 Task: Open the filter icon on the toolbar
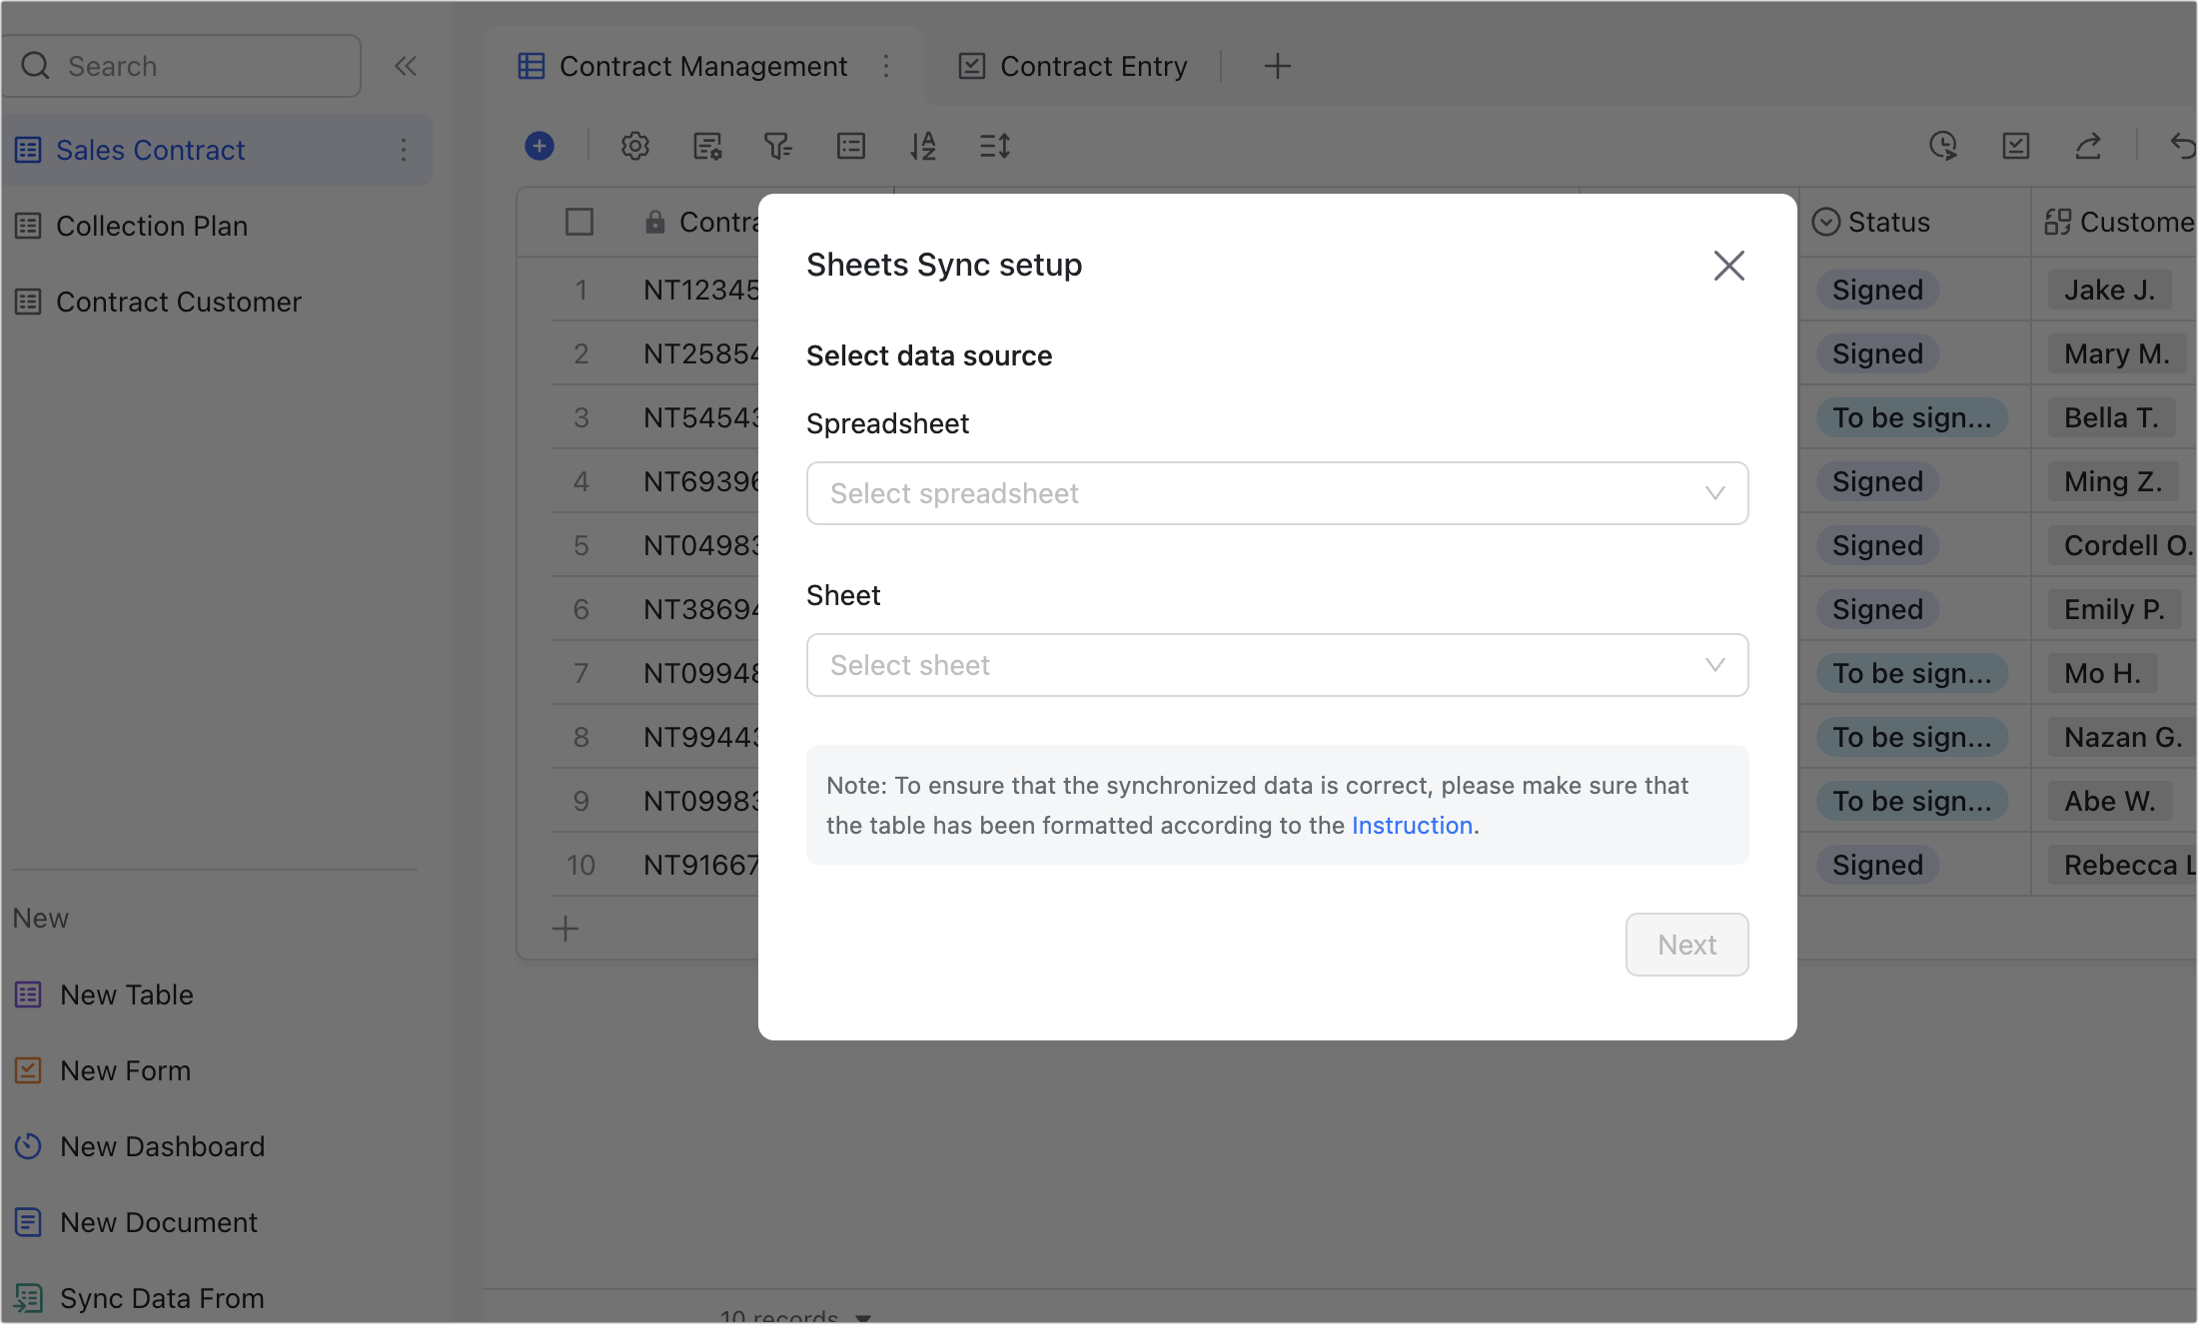click(779, 146)
